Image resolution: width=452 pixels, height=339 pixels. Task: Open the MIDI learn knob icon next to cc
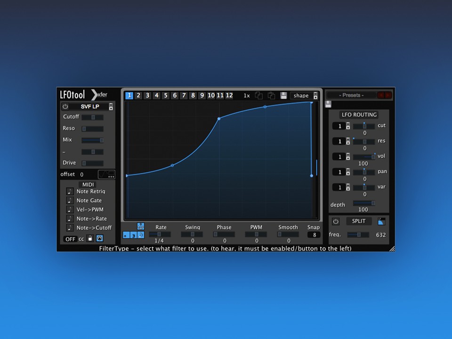tap(99, 239)
